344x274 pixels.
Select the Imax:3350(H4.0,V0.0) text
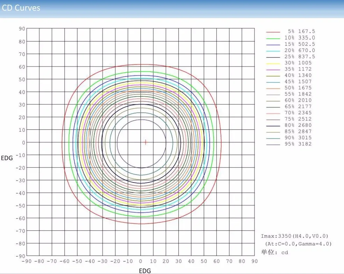pyautogui.click(x=295, y=236)
